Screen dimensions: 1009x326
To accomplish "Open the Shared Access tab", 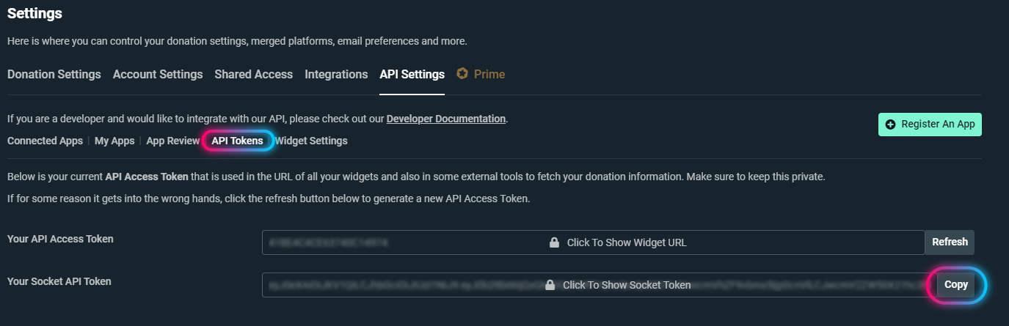I will click(254, 74).
